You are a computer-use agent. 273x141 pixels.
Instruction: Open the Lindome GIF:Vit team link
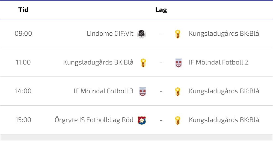[x=110, y=33]
